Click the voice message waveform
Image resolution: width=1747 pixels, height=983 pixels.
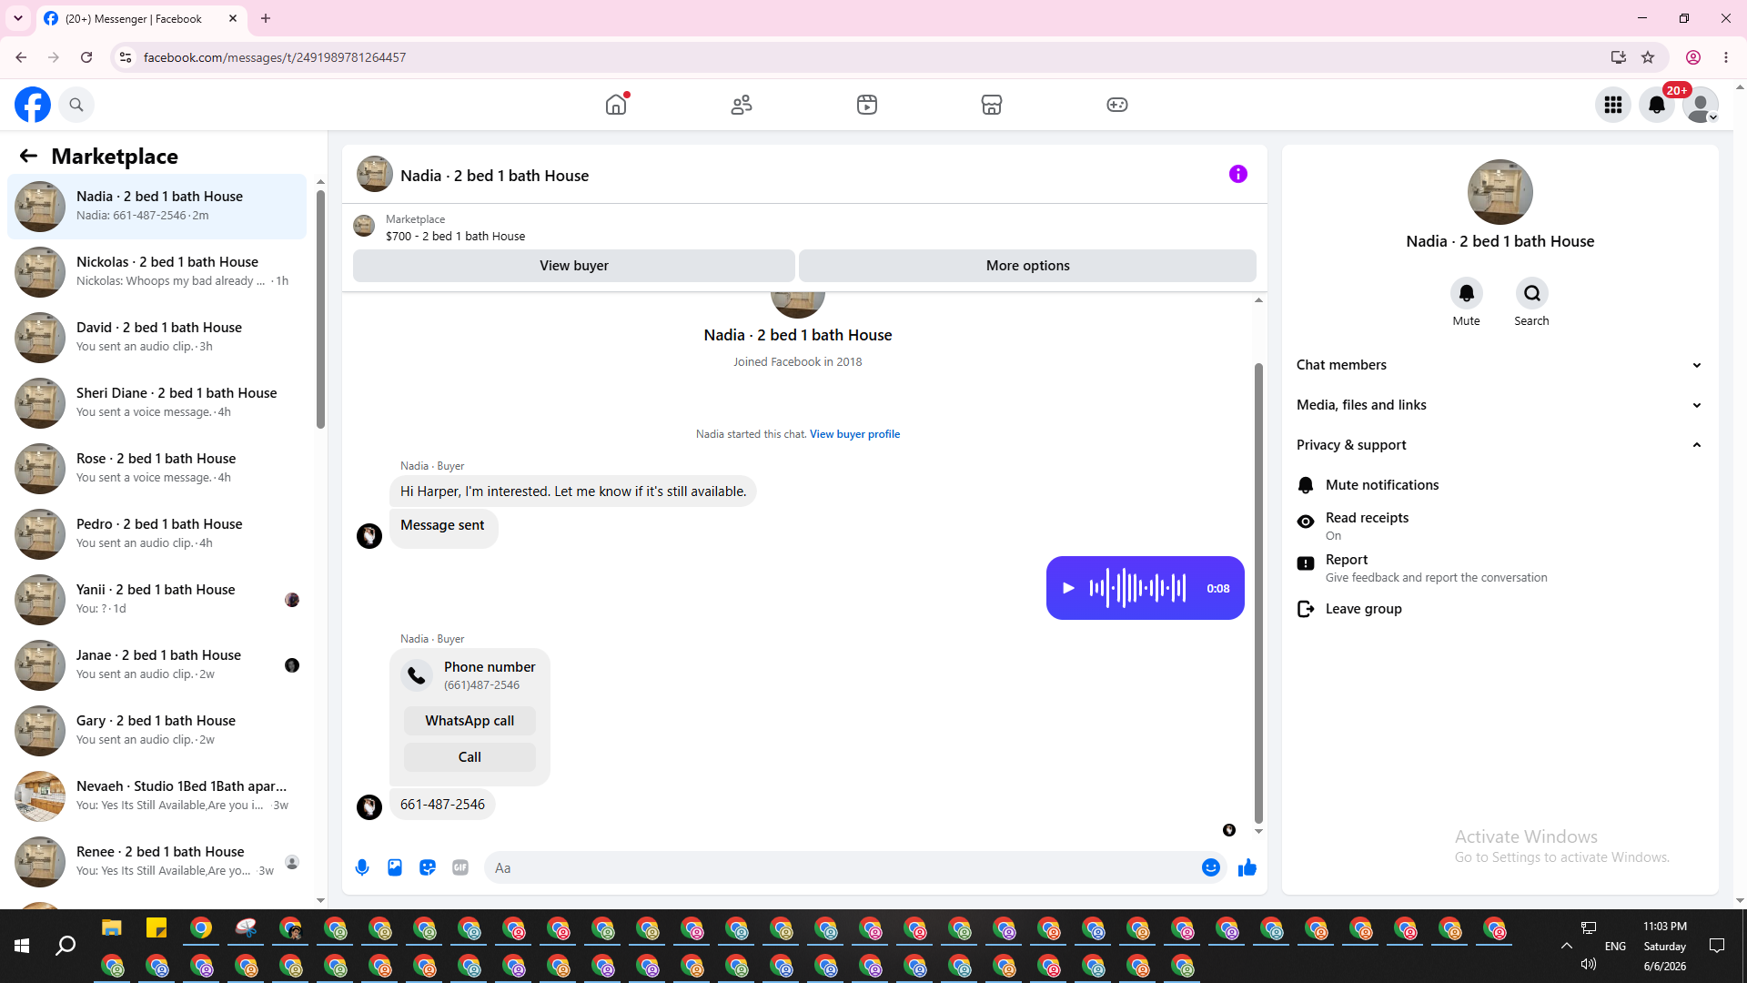pyautogui.click(x=1138, y=588)
